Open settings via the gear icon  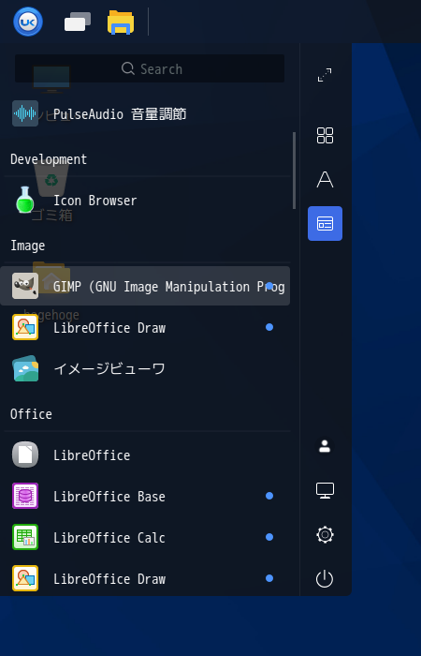tap(325, 535)
